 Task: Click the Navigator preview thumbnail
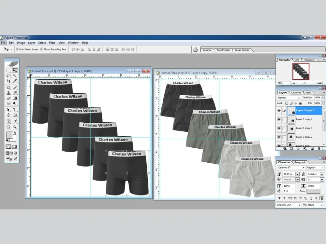301,71
